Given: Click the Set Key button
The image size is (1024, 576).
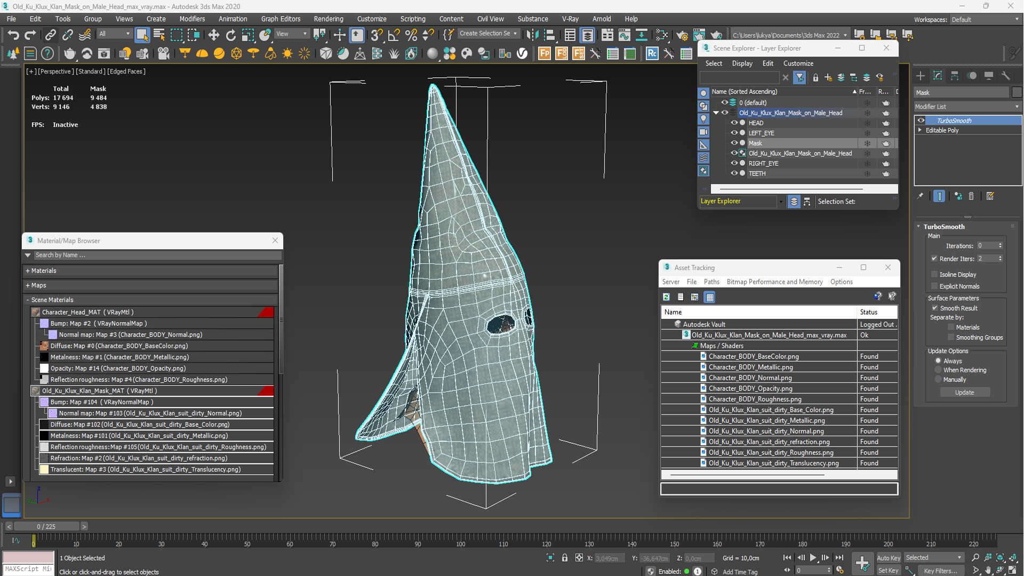Looking at the screenshot, I should [x=889, y=571].
